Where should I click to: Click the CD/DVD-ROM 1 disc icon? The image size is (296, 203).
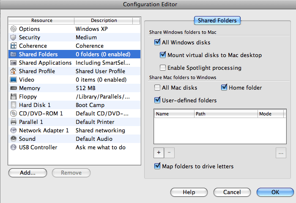coord(13,114)
